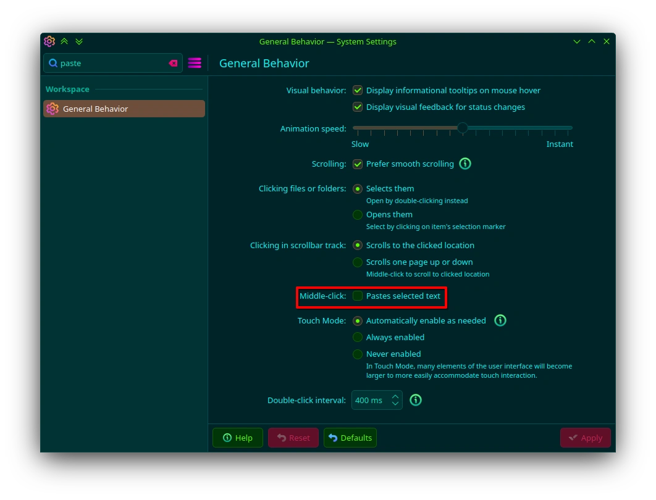The image size is (656, 500).
Task: Close the System Settings window
Action: click(606, 41)
